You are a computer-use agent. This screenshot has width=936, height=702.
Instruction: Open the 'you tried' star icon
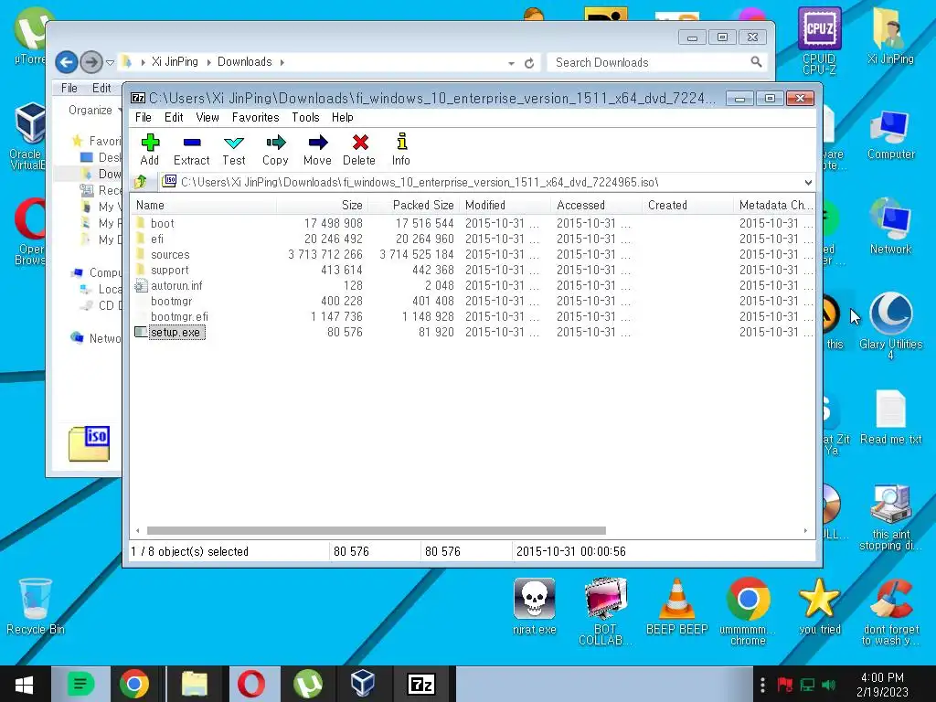point(819,607)
